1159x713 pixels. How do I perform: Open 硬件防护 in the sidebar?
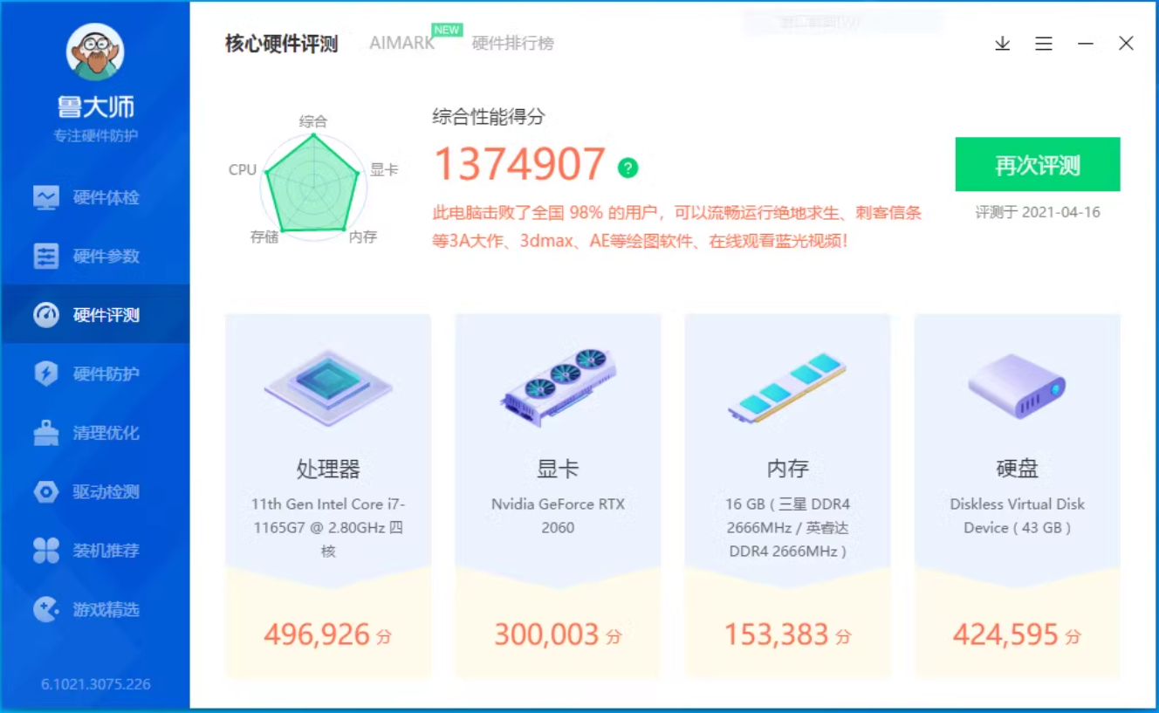click(95, 374)
